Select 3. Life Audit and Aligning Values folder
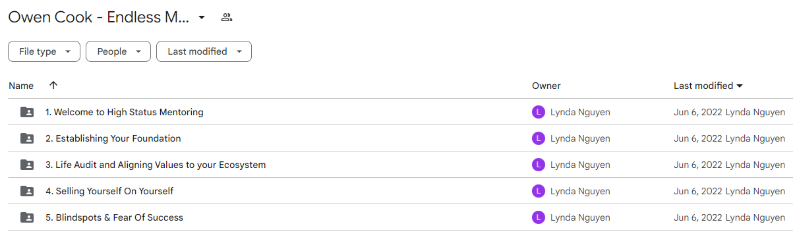 (x=156, y=165)
